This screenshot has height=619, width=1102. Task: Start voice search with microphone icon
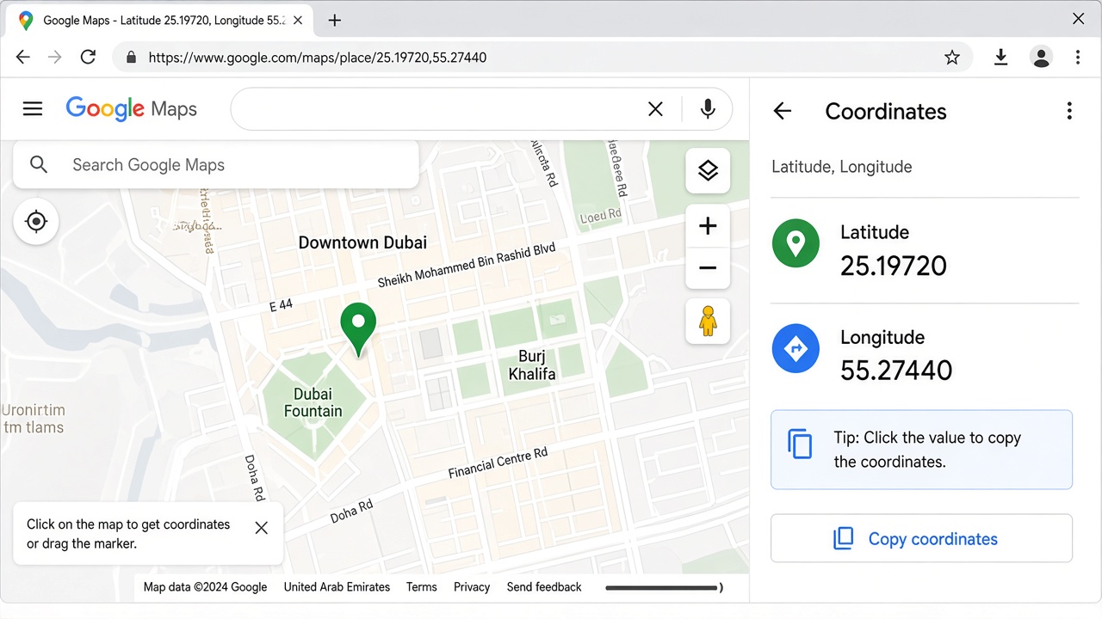point(708,109)
